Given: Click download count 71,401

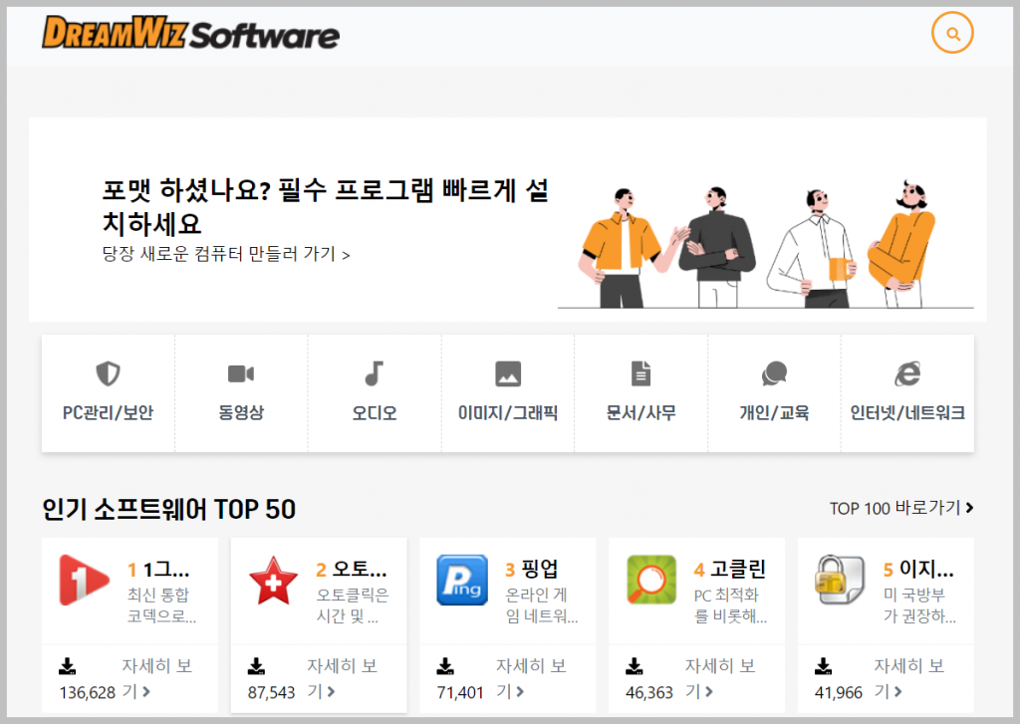Looking at the screenshot, I should [460, 693].
